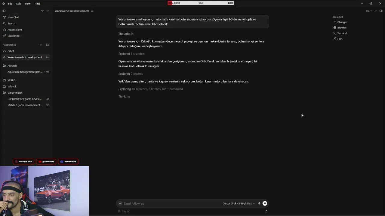Click the microphone voice input icon

click(x=259, y=203)
